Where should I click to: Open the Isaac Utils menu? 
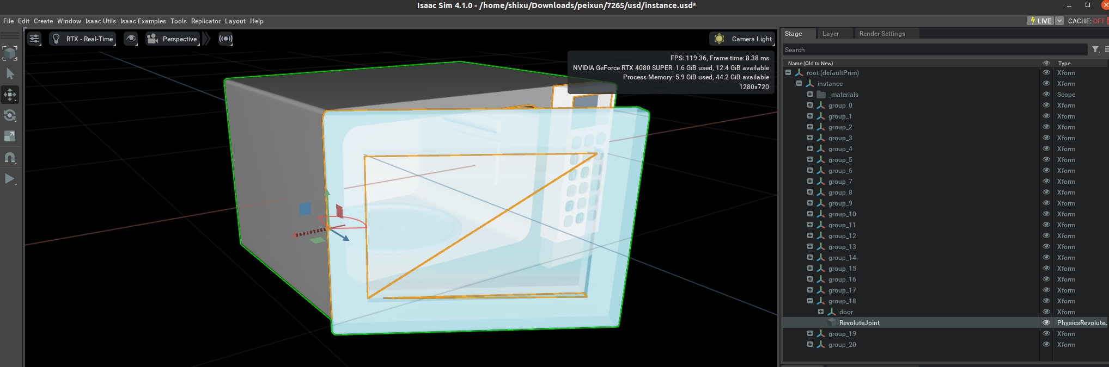pos(101,21)
